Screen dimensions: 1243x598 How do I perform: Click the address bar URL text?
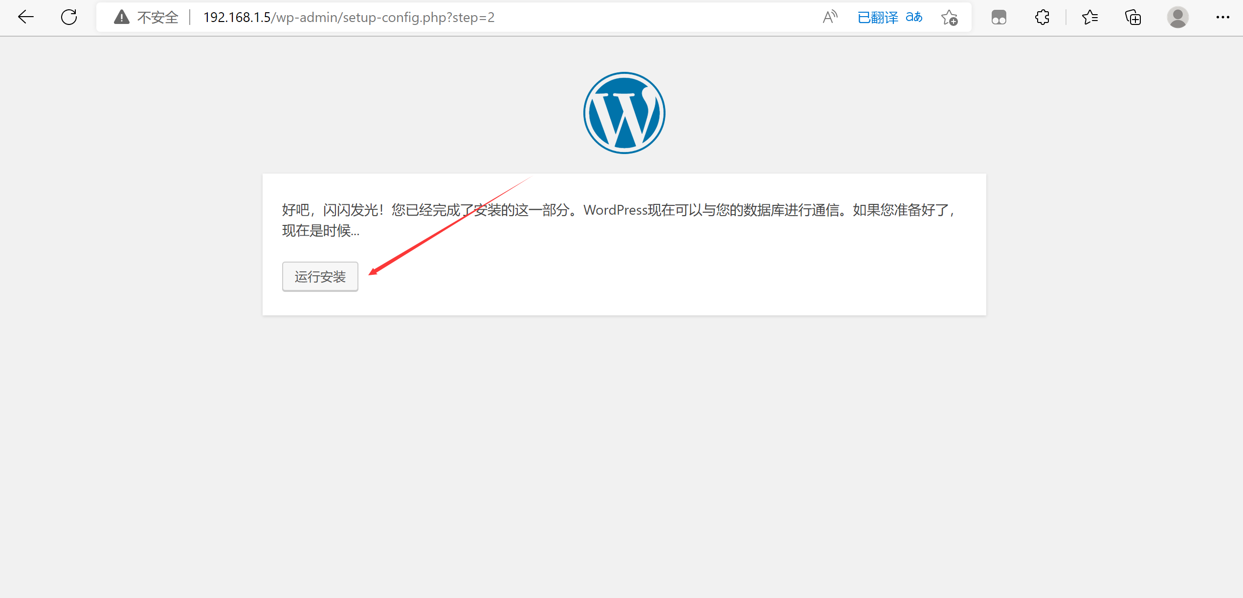349,17
